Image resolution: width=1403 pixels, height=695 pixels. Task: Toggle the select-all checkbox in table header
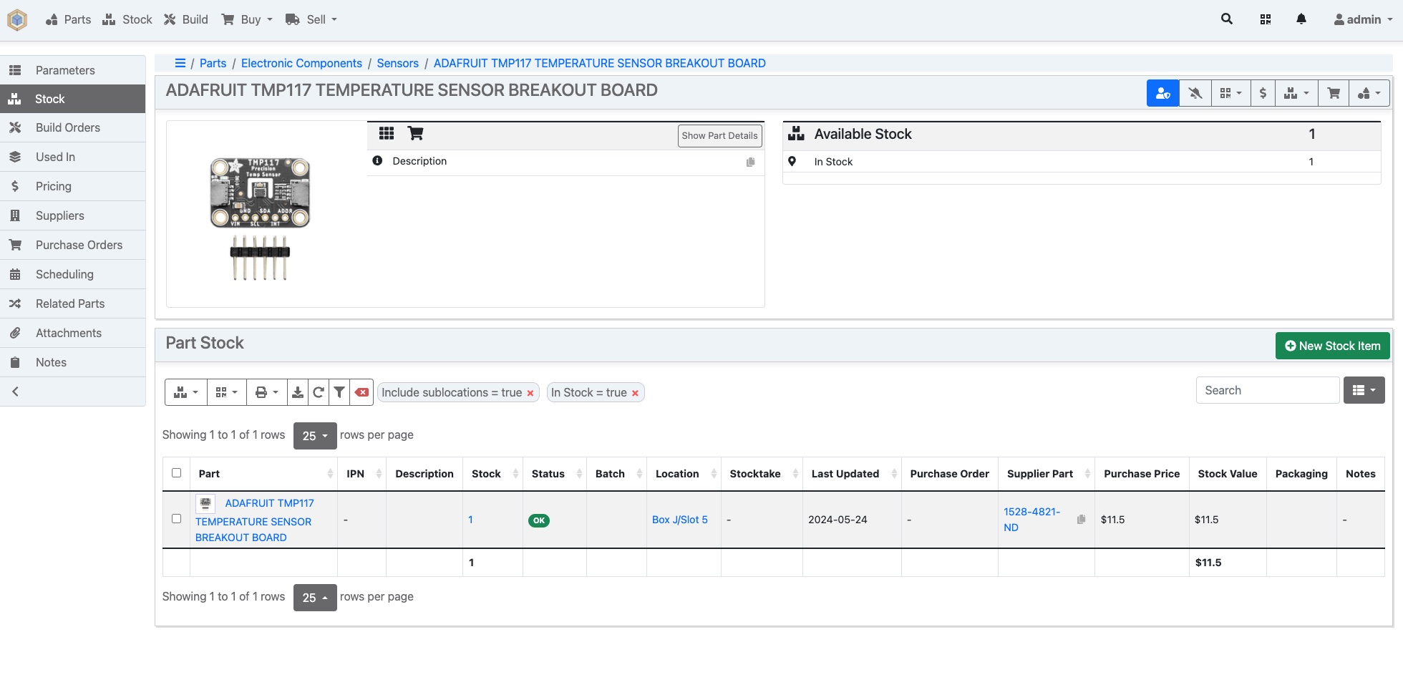pos(176,473)
